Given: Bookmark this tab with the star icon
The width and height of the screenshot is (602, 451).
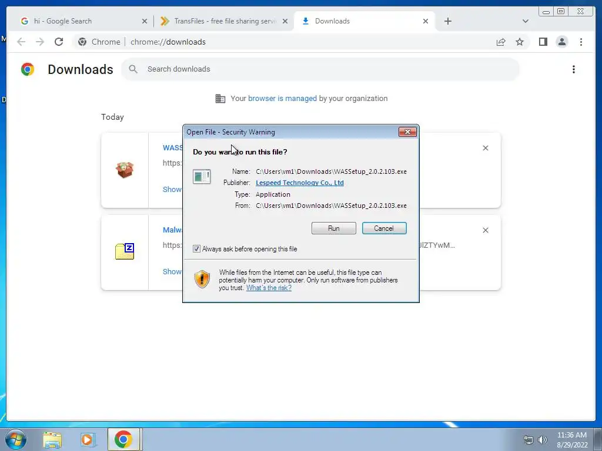Looking at the screenshot, I should tap(520, 42).
